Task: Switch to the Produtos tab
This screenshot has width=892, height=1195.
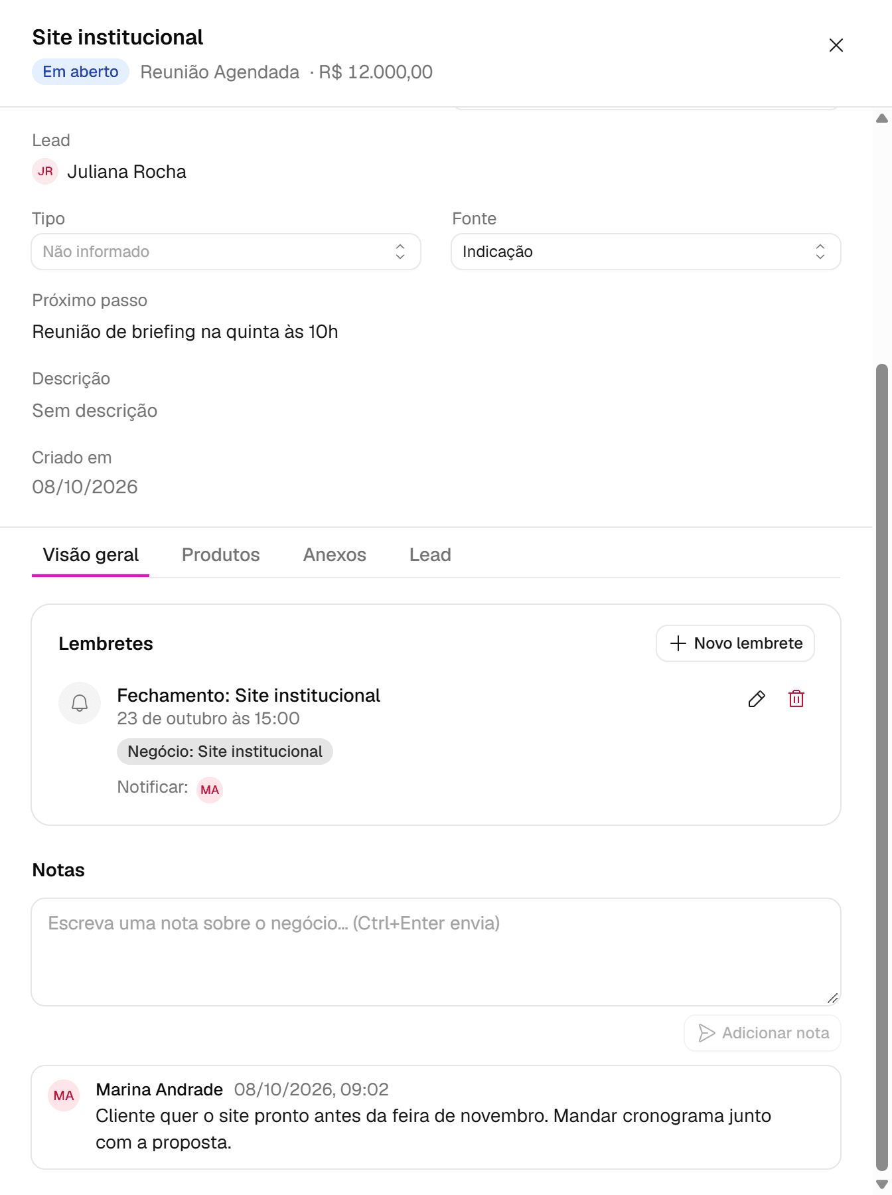Action: click(x=221, y=555)
